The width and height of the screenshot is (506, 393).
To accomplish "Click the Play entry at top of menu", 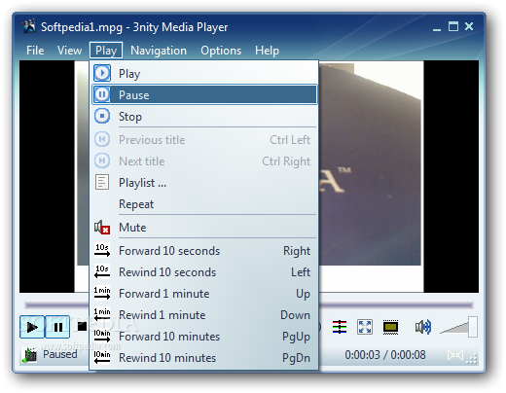I will [x=204, y=73].
